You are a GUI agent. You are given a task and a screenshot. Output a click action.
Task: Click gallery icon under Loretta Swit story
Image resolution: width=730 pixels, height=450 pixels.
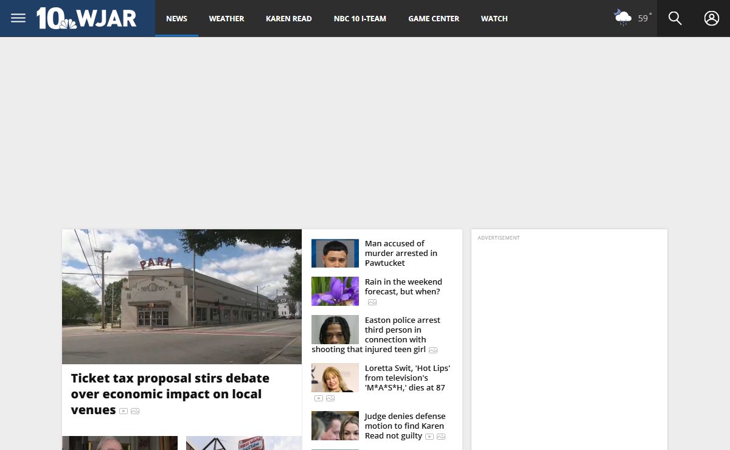330,398
